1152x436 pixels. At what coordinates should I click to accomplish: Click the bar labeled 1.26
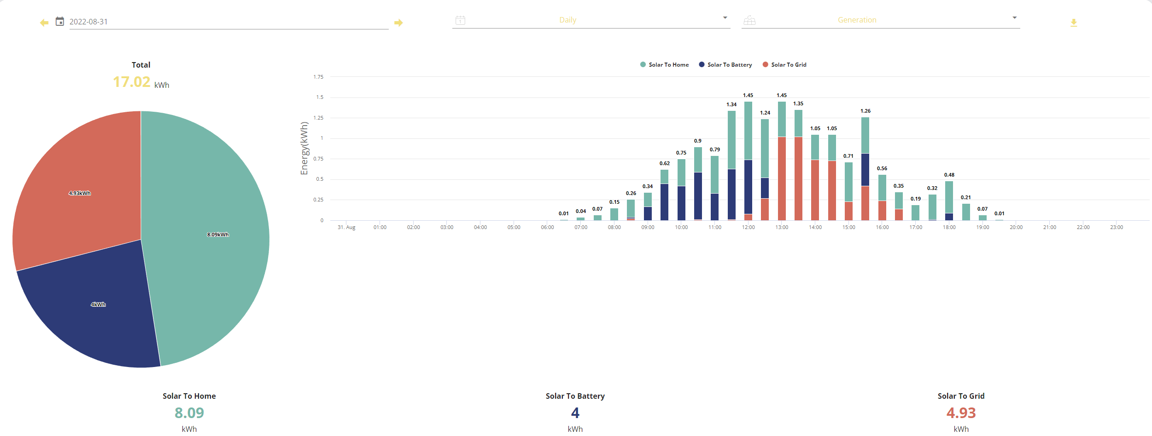(865, 169)
